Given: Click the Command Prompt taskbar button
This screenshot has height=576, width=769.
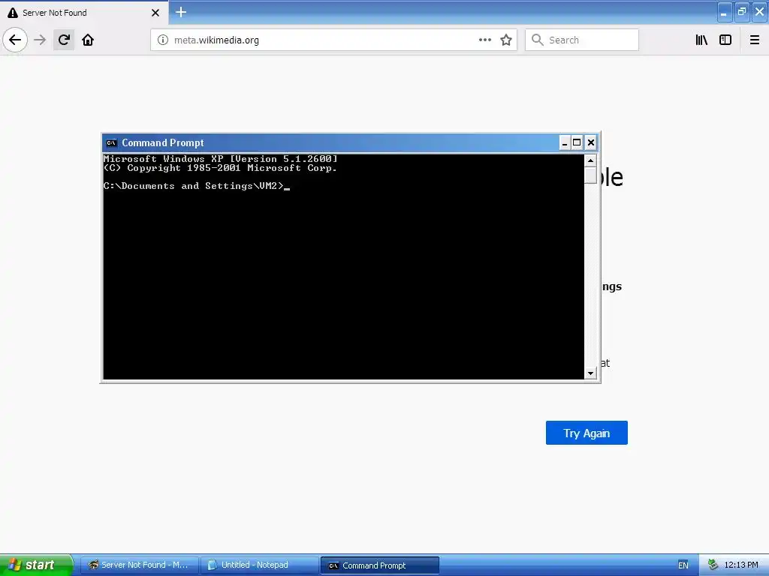Looking at the screenshot, I should [x=379, y=565].
